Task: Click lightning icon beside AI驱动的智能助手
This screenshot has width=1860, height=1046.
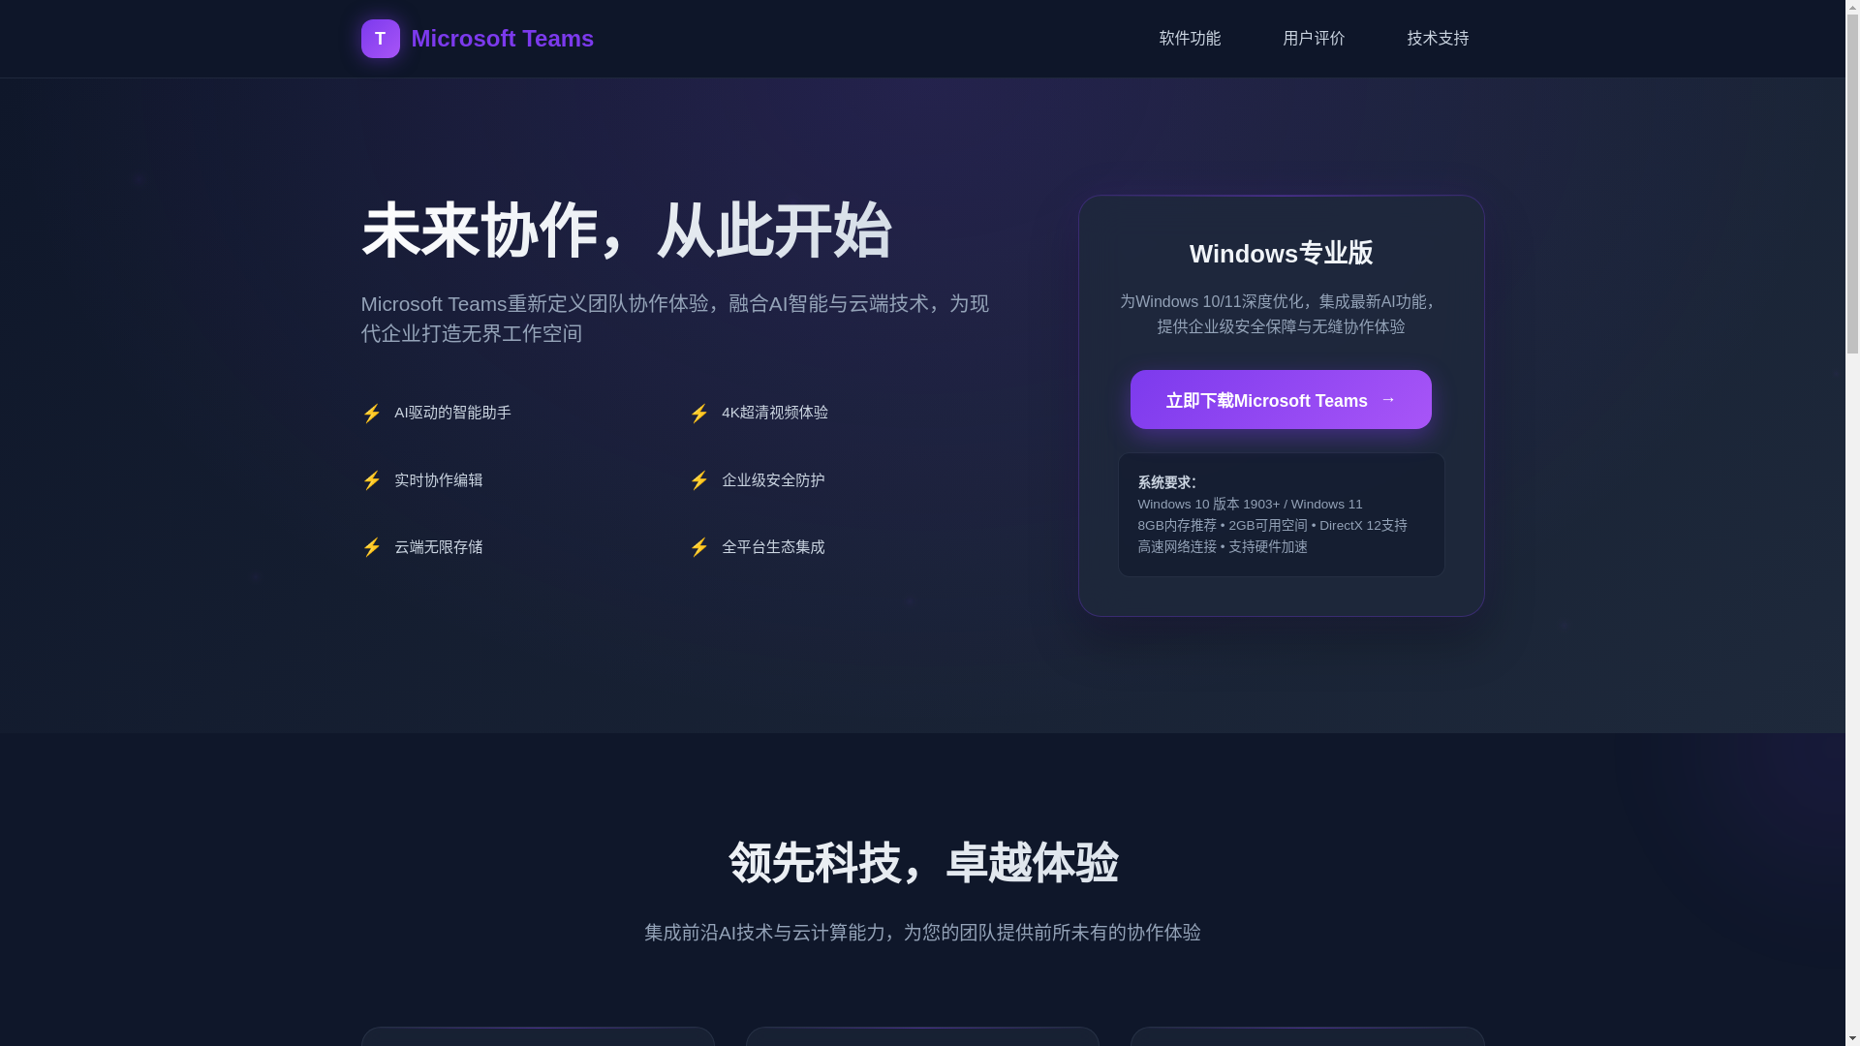Action: point(371,414)
